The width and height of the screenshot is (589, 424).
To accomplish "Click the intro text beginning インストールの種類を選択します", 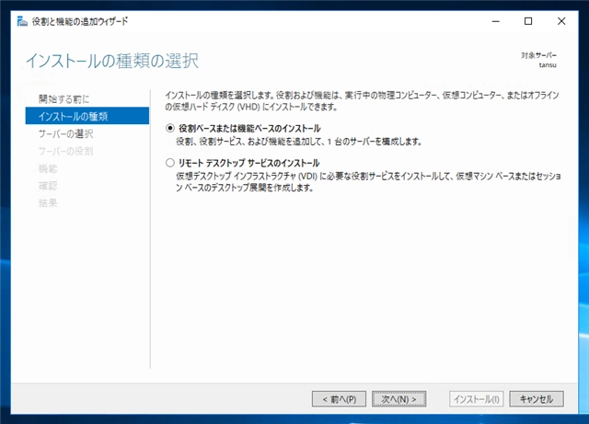I will [362, 101].
